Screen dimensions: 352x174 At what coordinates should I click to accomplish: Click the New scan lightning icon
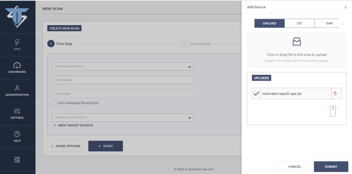click(x=17, y=42)
